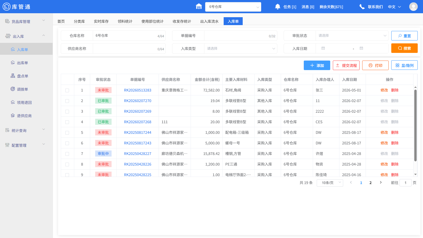The width and height of the screenshot is (423, 238).
Task: Open the end date calendar icon
Action: click(361, 48)
